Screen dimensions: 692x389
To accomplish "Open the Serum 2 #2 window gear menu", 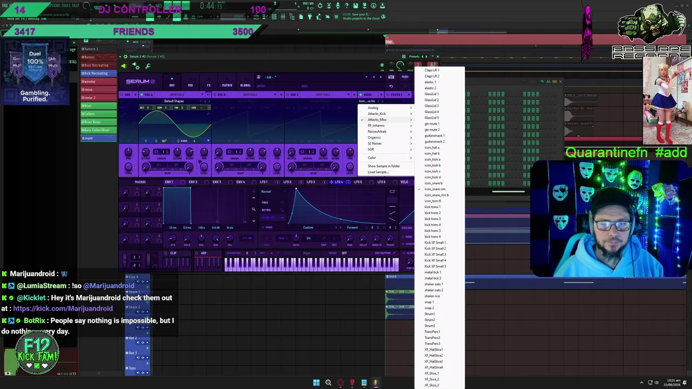I will 125,56.
